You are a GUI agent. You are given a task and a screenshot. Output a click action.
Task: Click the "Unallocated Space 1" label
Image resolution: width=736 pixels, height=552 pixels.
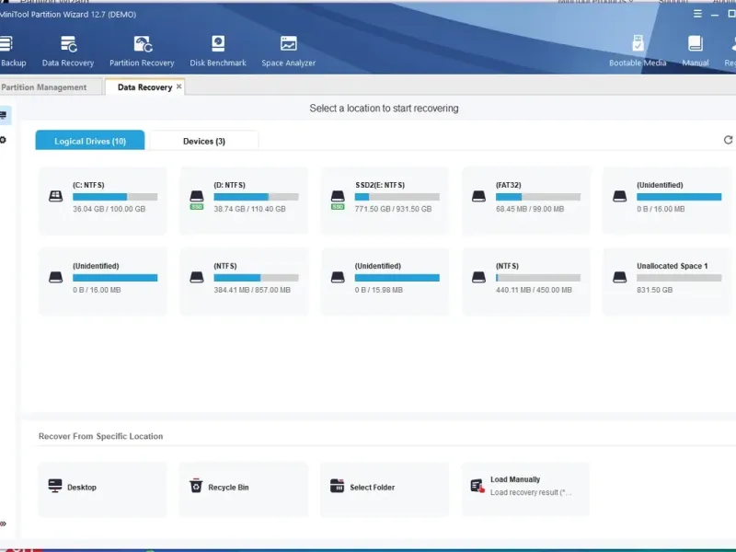click(673, 266)
